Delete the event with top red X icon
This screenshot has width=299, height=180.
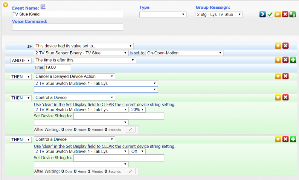pos(285,14)
